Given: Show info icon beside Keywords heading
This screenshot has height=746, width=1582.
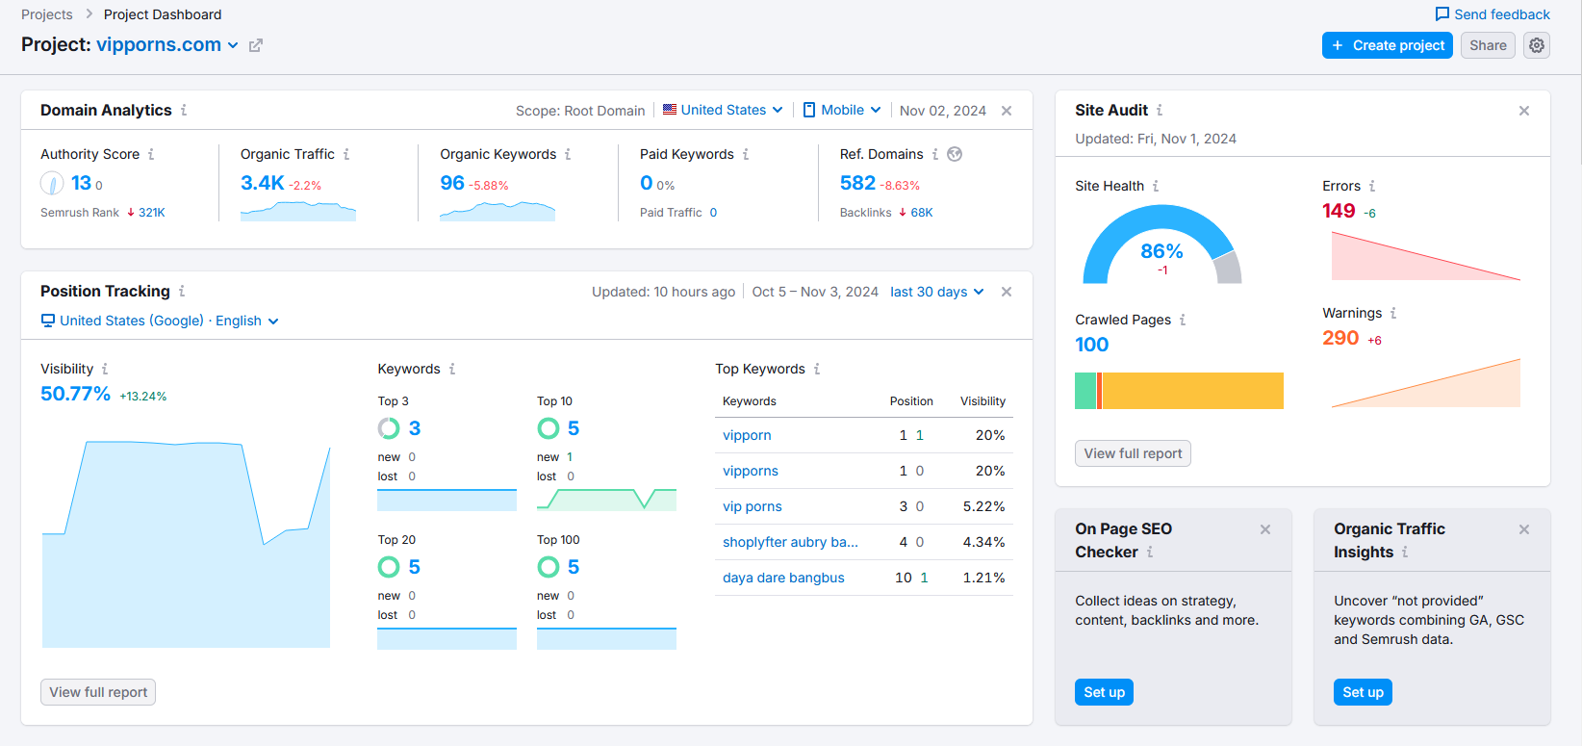Looking at the screenshot, I should (452, 369).
